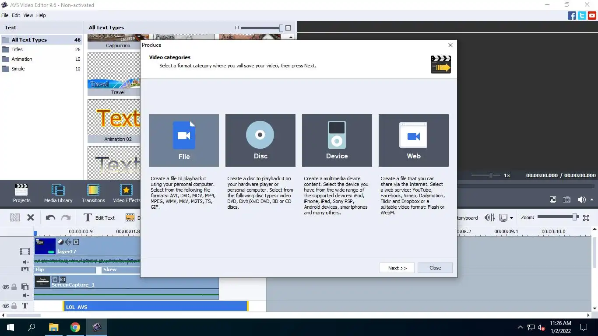Select the Flip effect block
The image size is (598, 336).
[x=65, y=270]
